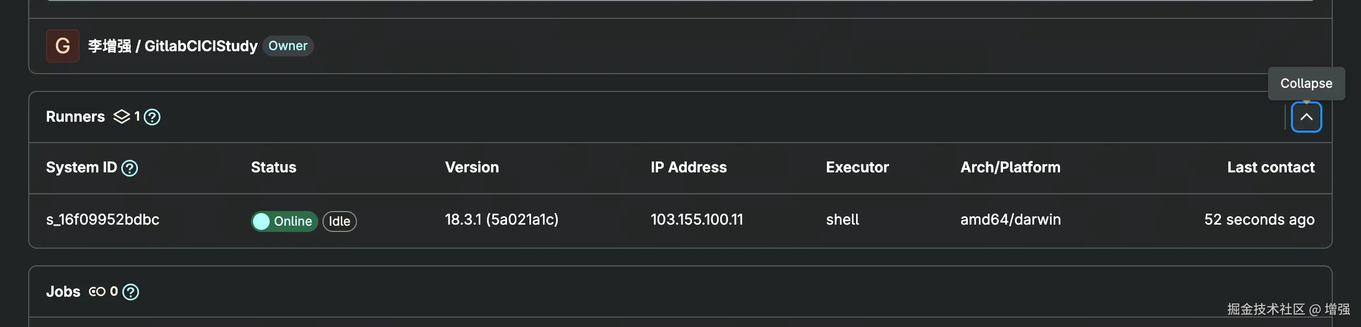The width and height of the screenshot is (1361, 327).
Task: Click the version 18.3.1 (5a021a1c) text
Action: coord(501,219)
